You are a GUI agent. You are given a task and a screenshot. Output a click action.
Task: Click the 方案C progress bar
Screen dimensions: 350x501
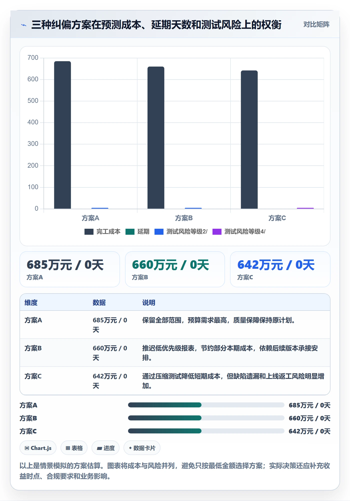click(x=206, y=431)
